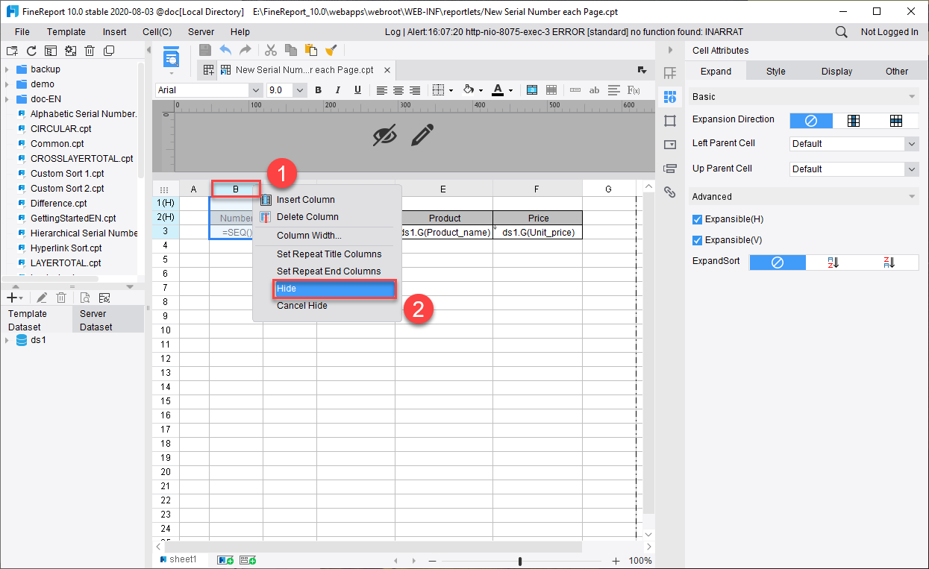929x569 pixels.
Task: Switch to the Server Dataset tab
Action: click(x=108, y=320)
